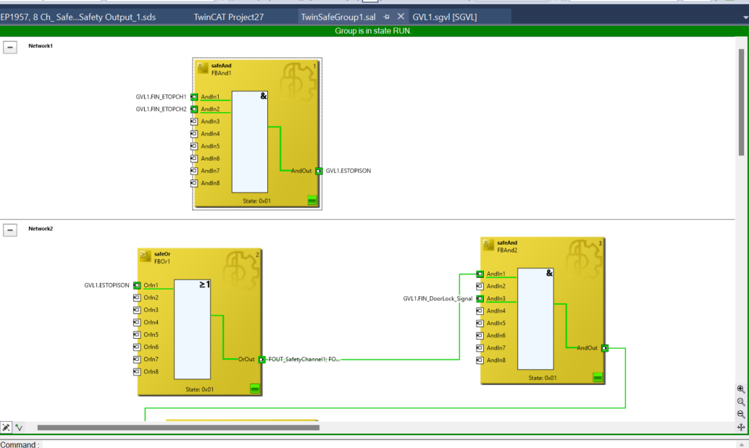This screenshot has width=749, height=448.
Task: Click the variable mapping icon next to pencil
Action: 19,428
